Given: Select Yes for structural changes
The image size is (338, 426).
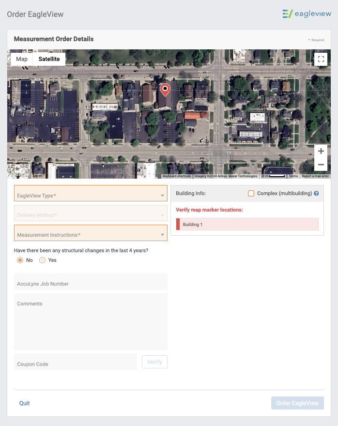Looking at the screenshot, I should click(x=43, y=260).
